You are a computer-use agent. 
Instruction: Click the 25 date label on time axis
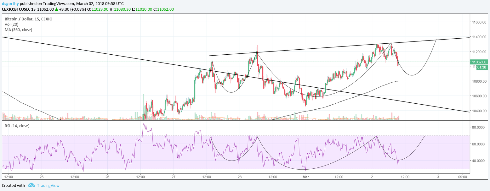click(x=42, y=177)
